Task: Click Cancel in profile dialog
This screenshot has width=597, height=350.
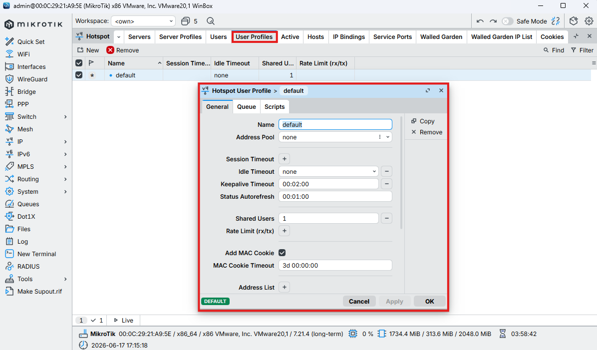Action: (359, 301)
